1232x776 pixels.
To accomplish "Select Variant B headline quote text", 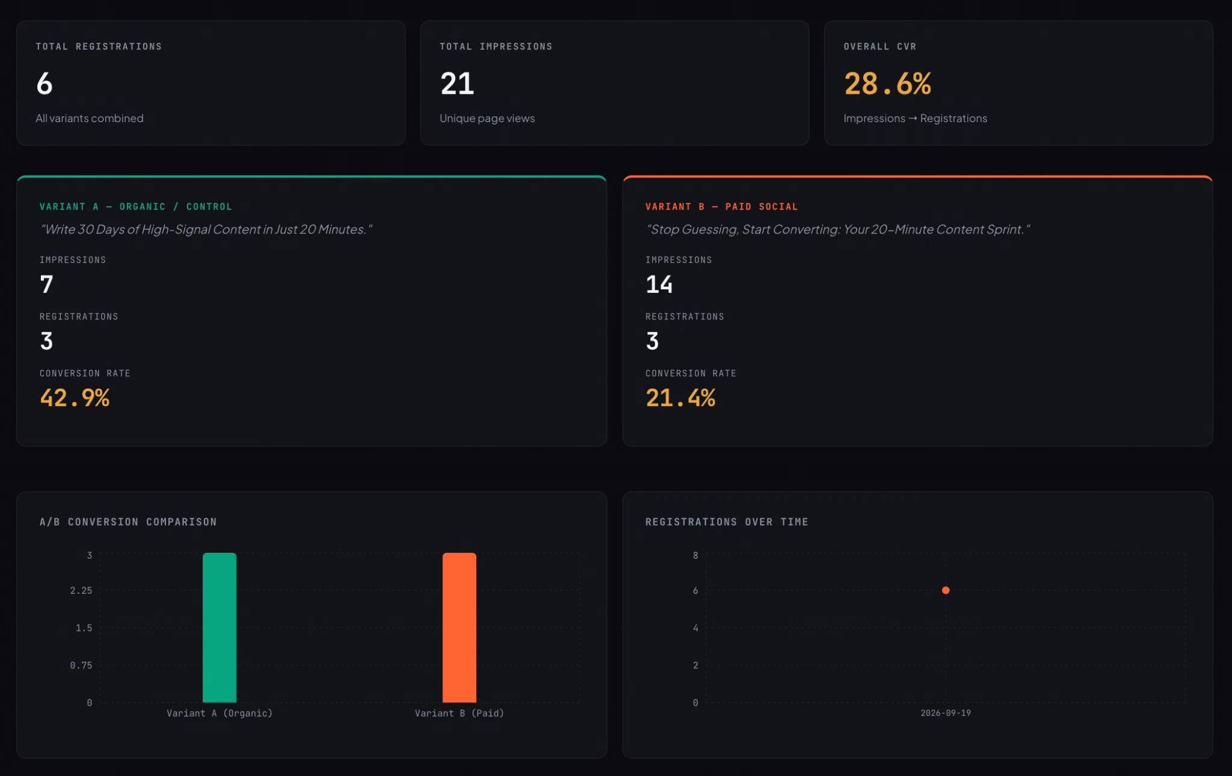I will (837, 229).
